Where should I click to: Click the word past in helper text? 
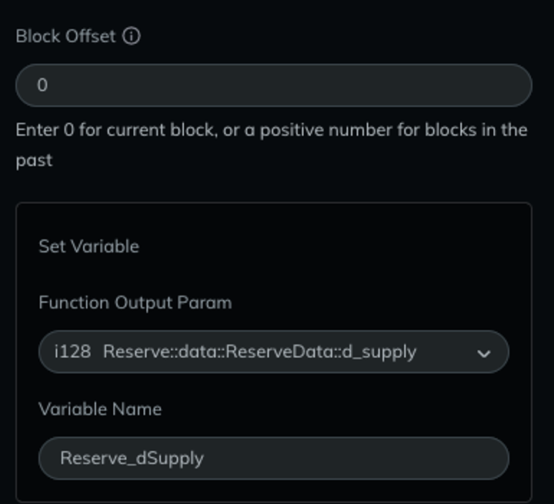click(x=34, y=161)
